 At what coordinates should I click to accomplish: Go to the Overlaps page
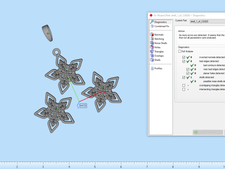157,56
